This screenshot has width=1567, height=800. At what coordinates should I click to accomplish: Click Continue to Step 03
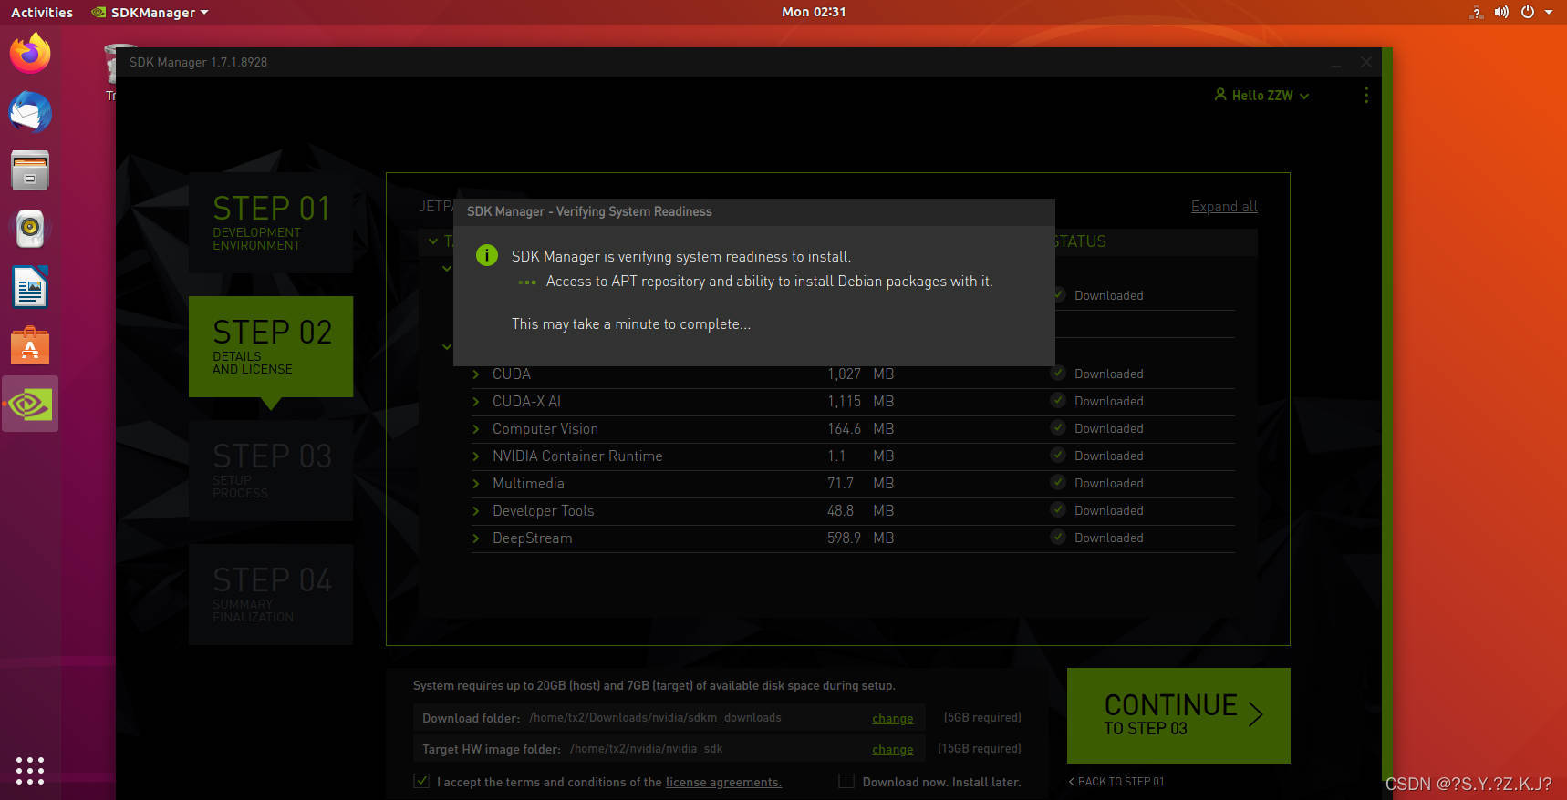tap(1178, 715)
